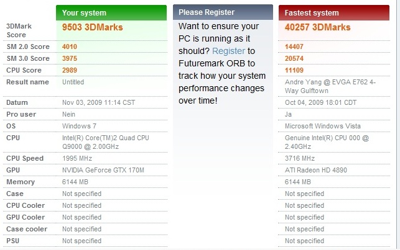Image resolution: width=400 pixels, height=250 pixels.
Task: Click the 'Microsoft Windows Vista' OS value
Action: pos(320,126)
